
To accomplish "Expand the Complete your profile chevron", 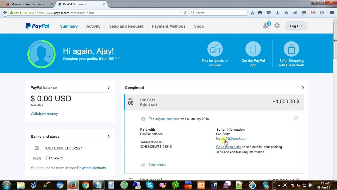I will point(117,58).
